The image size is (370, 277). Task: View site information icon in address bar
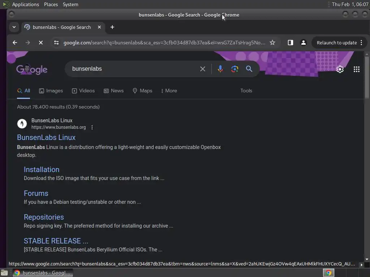[56, 43]
